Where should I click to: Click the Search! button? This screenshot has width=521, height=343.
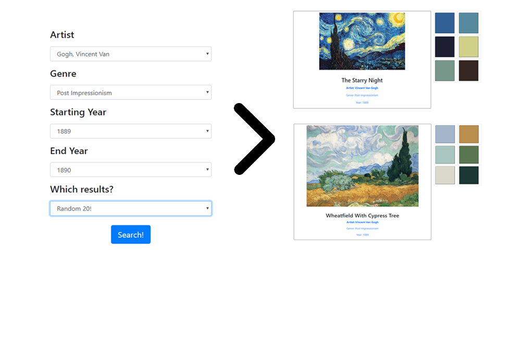(x=131, y=234)
